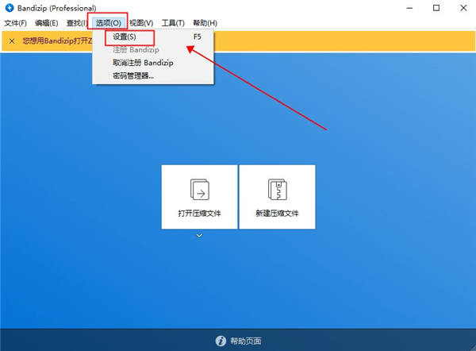The width and height of the screenshot is (476, 351).
Task: Open the 视图(V) menu
Action: point(141,23)
